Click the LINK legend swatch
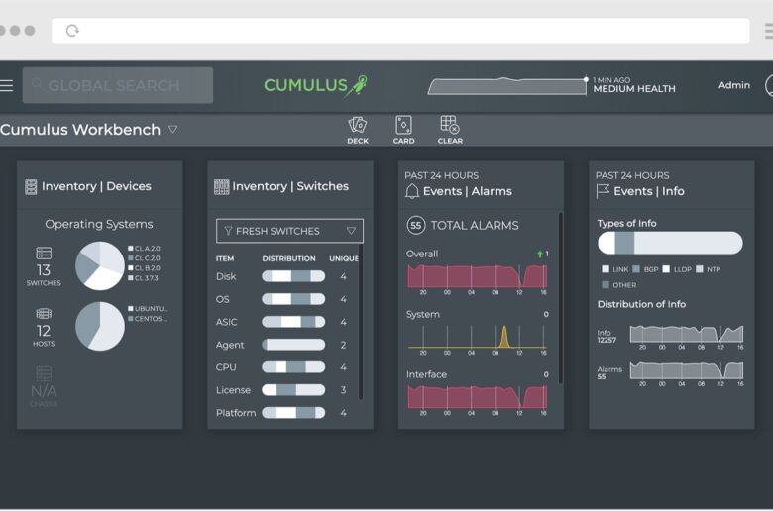773x511 pixels. pos(606,269)
